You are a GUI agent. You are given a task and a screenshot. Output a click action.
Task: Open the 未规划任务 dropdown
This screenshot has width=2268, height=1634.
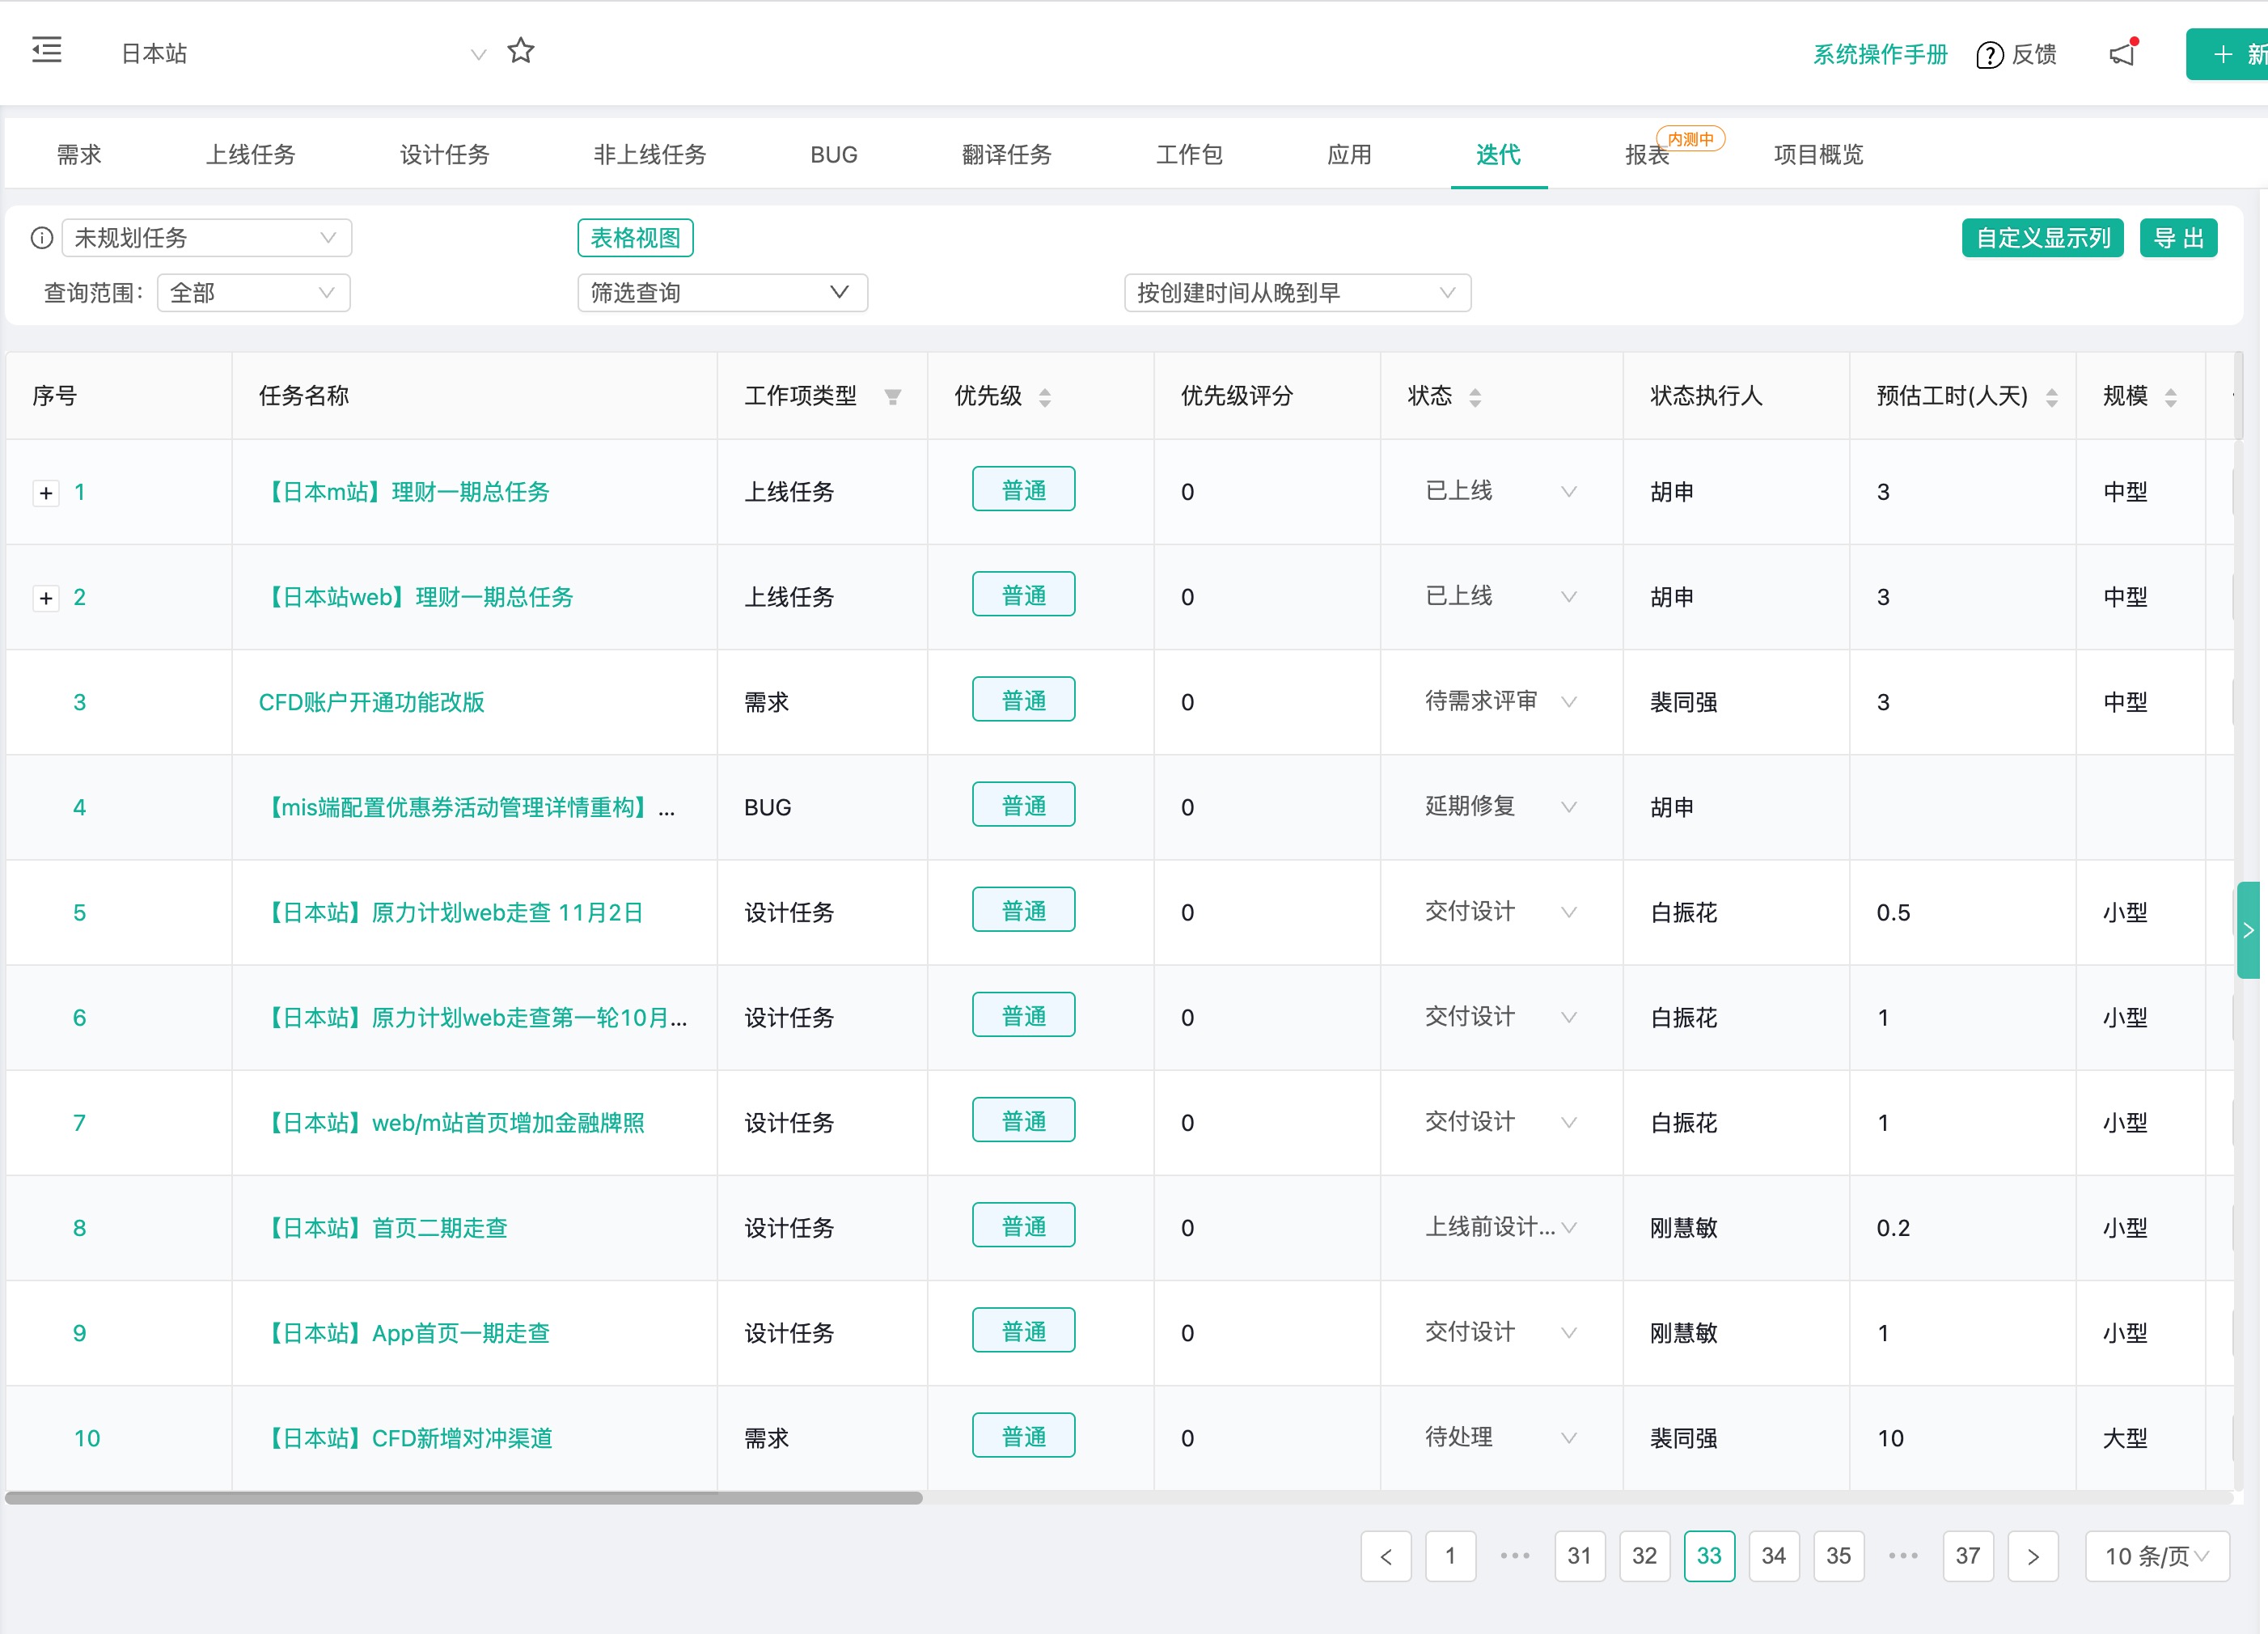pyautogui.click(x=207, y=238)
